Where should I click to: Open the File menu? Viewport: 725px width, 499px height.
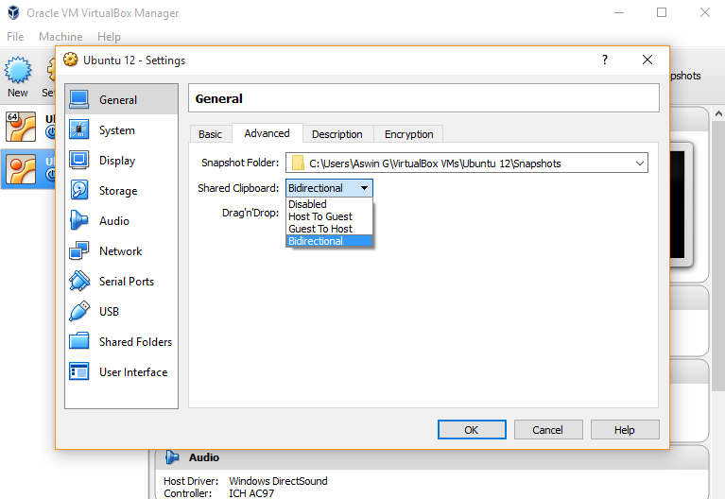15,37
